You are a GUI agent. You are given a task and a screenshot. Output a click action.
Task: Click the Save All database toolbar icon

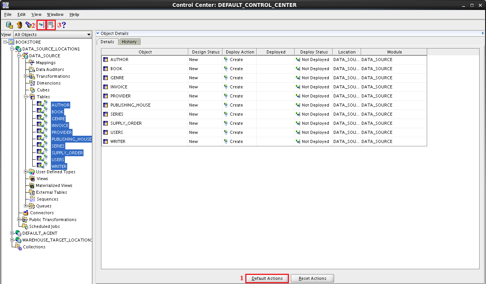pyautogui.click(x=9, y=25)
